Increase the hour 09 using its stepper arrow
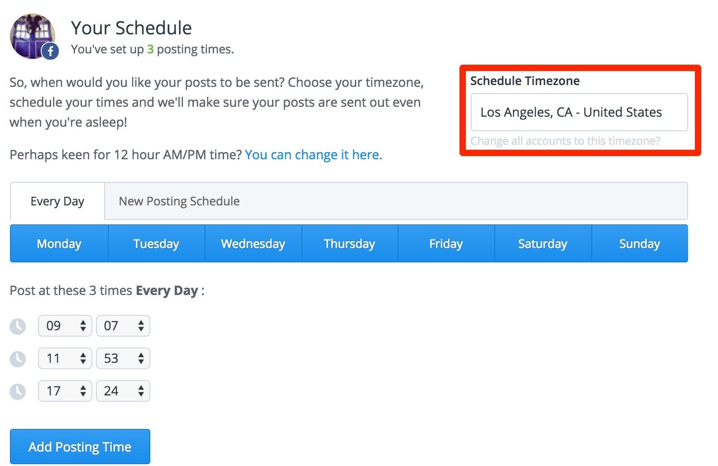The width and height of the screenshot is (718, 466). pos(83,322)
